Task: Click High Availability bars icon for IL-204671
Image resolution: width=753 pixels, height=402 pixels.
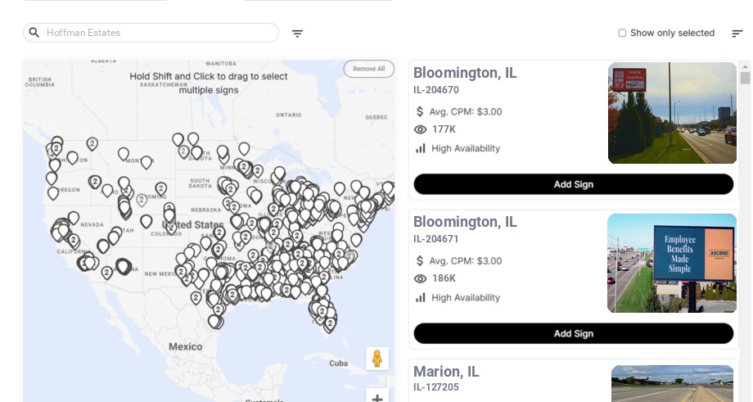Action: 421,297
